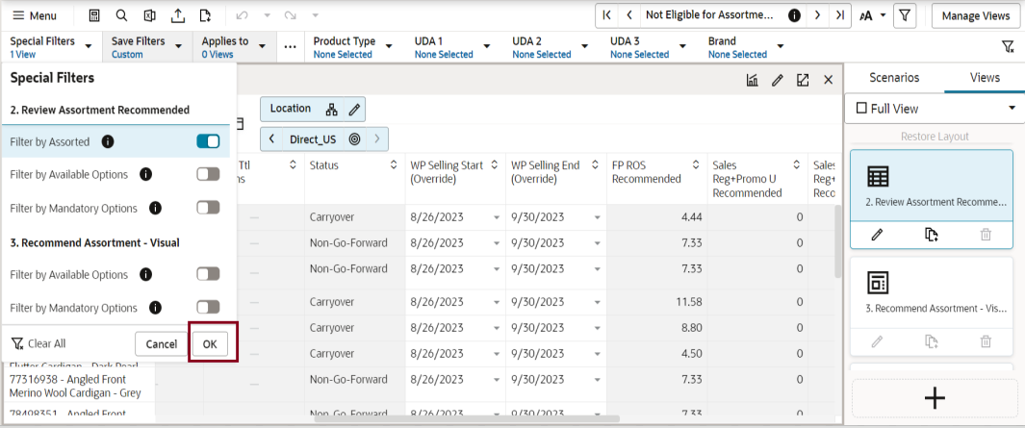This screenshot has width=1025, height=428.
Task: Jump to the last view arrow
Action: (x=840, y=15)
